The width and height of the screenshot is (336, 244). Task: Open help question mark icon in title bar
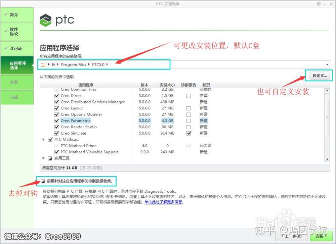(x=319, y=4)
